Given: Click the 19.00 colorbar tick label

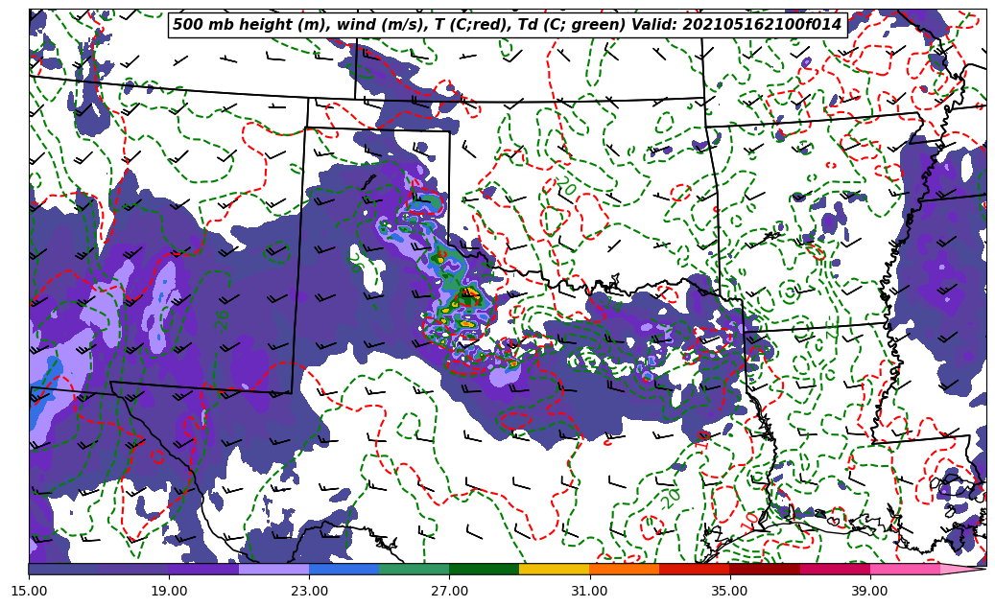Looking at the screenshot, I should point(169,591).
